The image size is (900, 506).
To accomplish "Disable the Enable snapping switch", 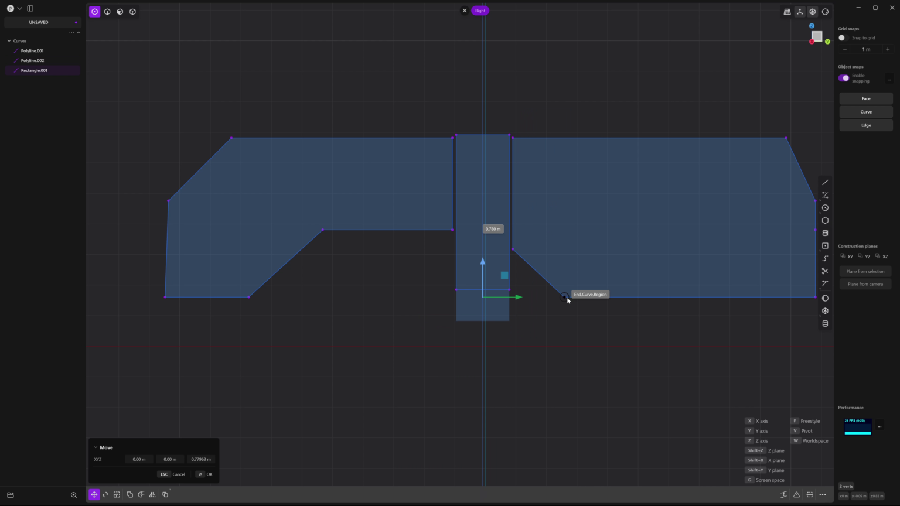I will point(844,78).
